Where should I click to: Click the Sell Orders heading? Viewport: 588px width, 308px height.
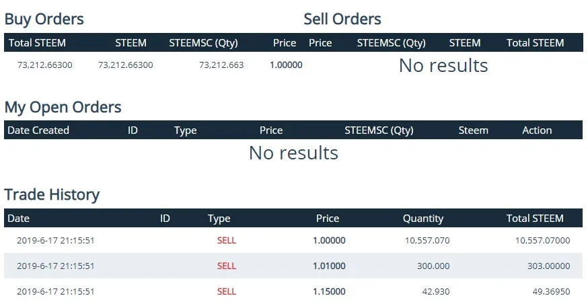[342, 19]
